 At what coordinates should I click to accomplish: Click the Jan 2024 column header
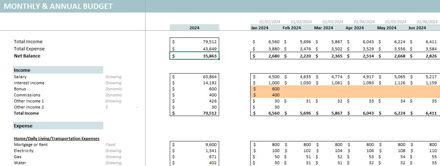[259, 27]
